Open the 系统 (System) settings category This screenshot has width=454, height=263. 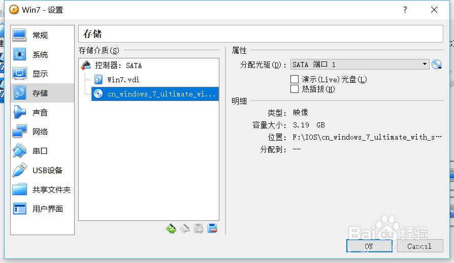(42, 55)
